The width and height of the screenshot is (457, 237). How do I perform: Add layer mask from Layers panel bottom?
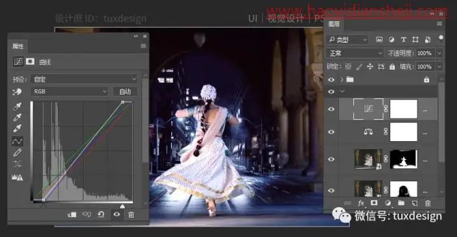tap(374, 203)
